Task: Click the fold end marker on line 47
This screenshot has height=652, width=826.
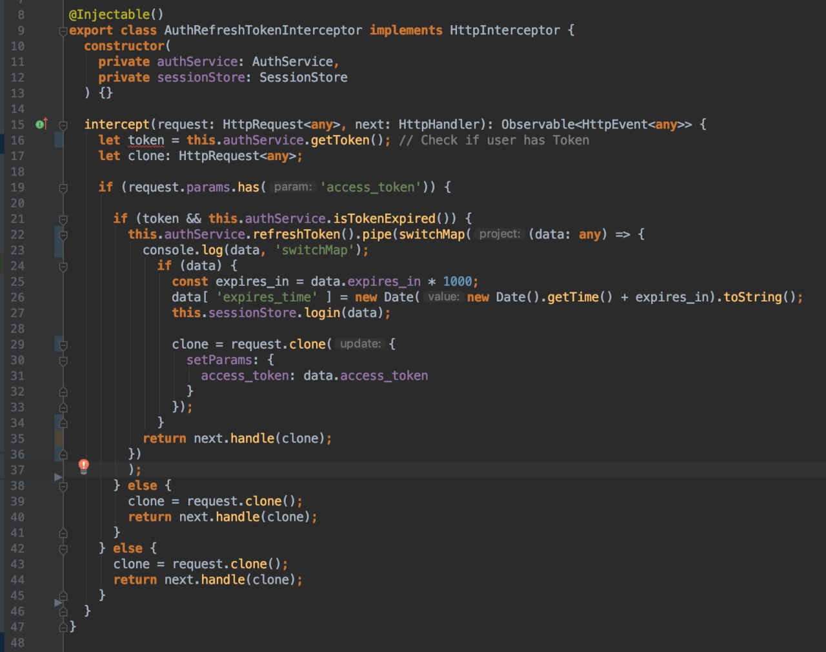Action: coord(63,627)
